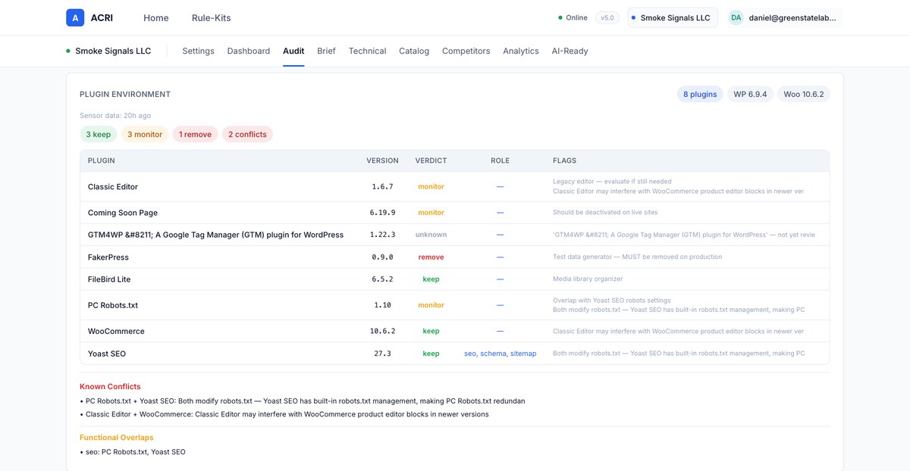
Task: Click the monitor verdict for PC Robots.txt
Action: pos(431,305)
